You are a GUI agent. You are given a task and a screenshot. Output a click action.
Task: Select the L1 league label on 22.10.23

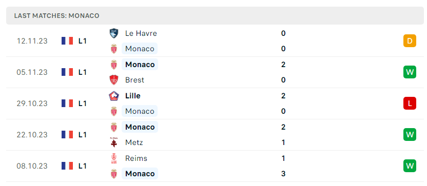click(83, 135)
